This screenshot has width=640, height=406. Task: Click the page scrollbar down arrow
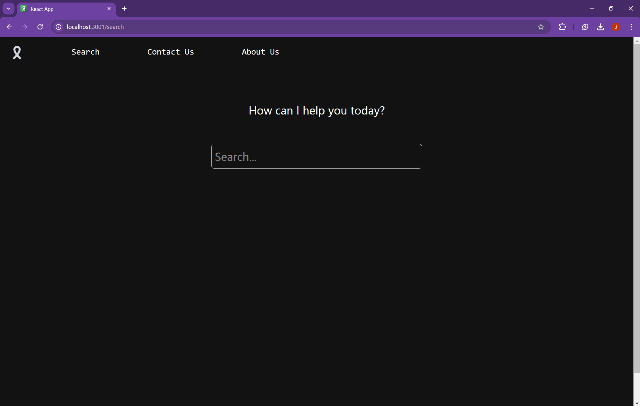(x=637, y=403)
